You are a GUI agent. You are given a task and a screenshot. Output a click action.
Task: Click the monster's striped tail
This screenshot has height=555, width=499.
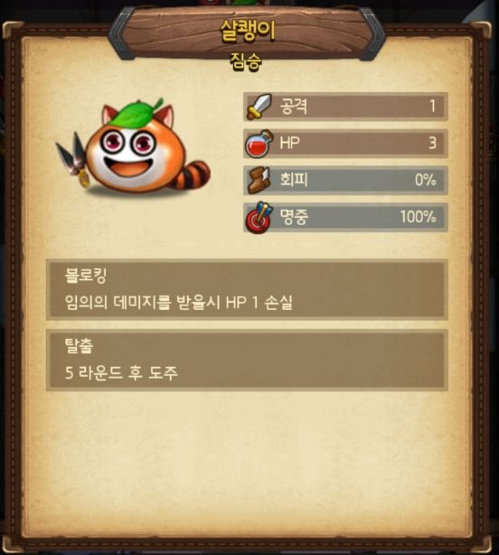click(x=191, y=175)
